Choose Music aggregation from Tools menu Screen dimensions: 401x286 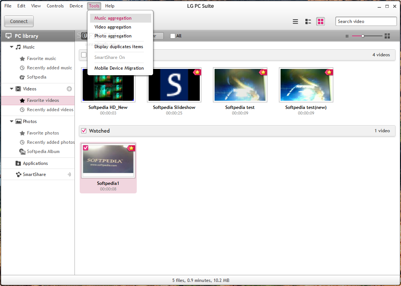coord(120,18)
